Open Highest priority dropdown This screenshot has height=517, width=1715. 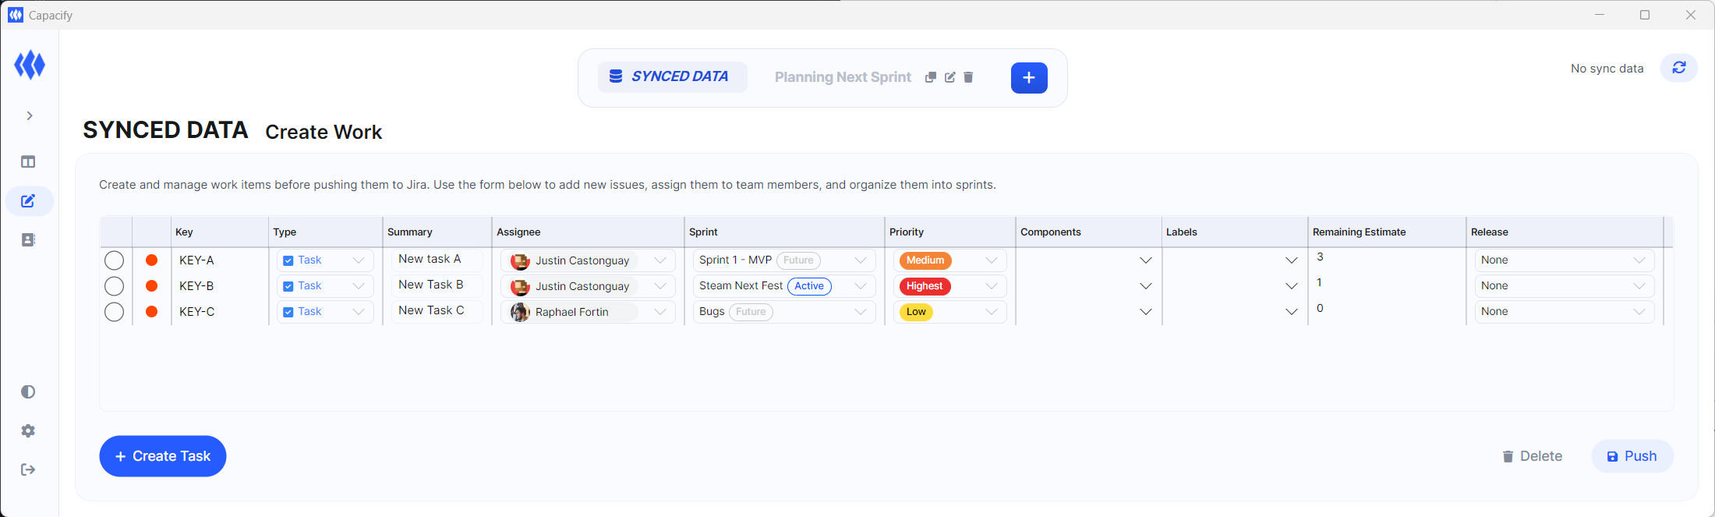tap(949, 286)
